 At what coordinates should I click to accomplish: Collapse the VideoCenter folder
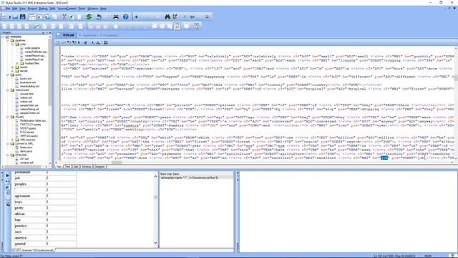pos(8,90)
